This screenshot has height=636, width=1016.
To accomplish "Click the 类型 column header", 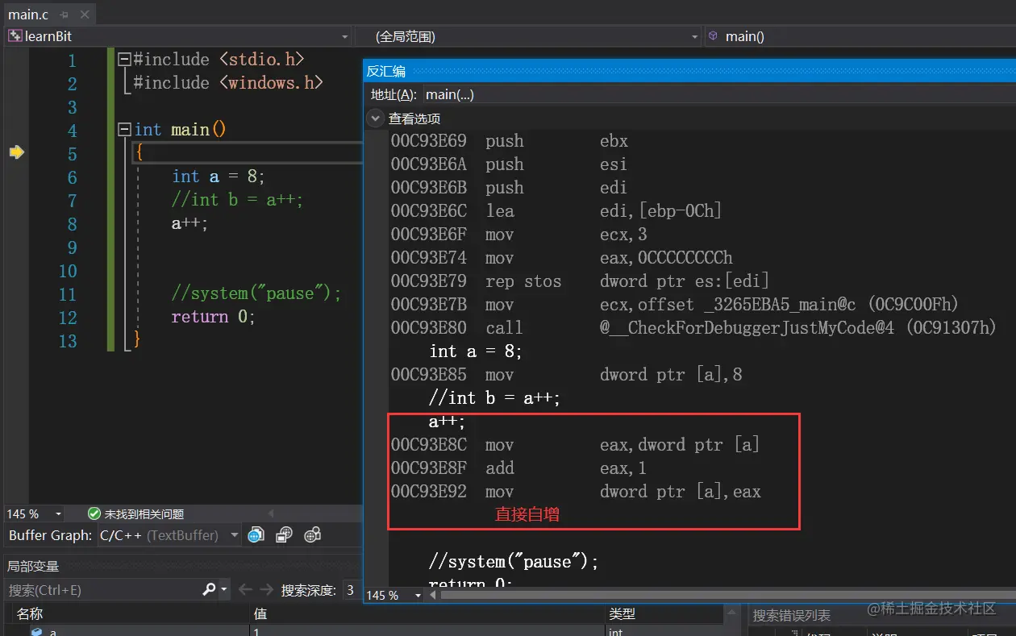I will pyautogui.click(x=622, y=614).
